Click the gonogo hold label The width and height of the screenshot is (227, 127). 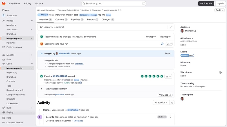click(187, 55)
